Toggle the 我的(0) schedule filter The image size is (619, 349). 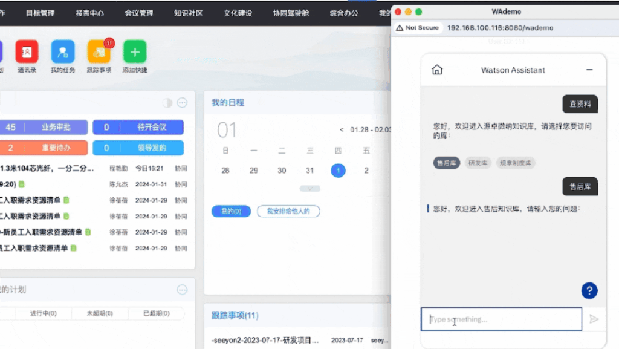coord(231,211)
